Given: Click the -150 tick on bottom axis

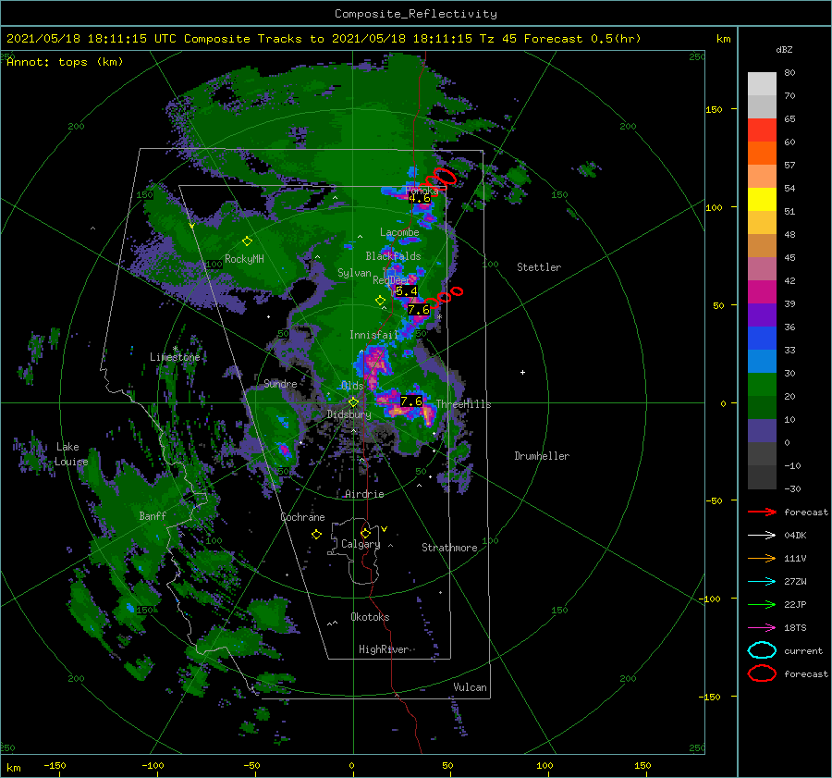Looking at the screenshot, I should pos(55,765).
